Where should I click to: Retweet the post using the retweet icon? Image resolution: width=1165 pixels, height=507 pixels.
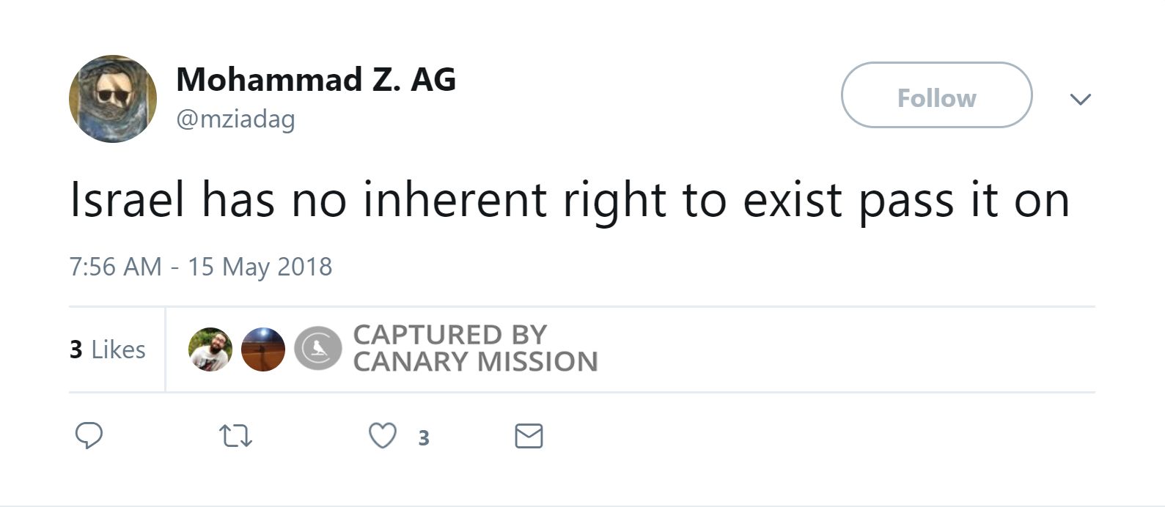pos(236,437)
